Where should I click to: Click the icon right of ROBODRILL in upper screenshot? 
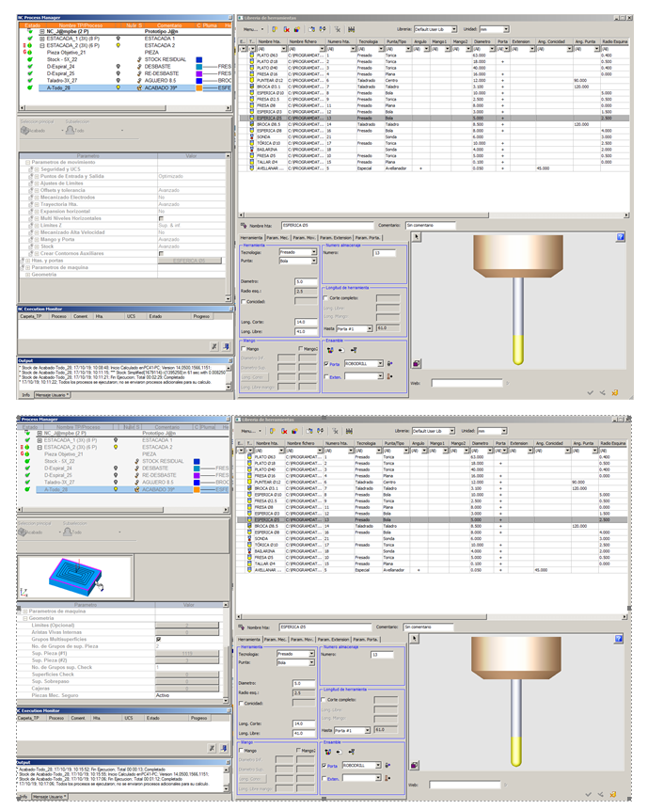[x=389, y=364]
